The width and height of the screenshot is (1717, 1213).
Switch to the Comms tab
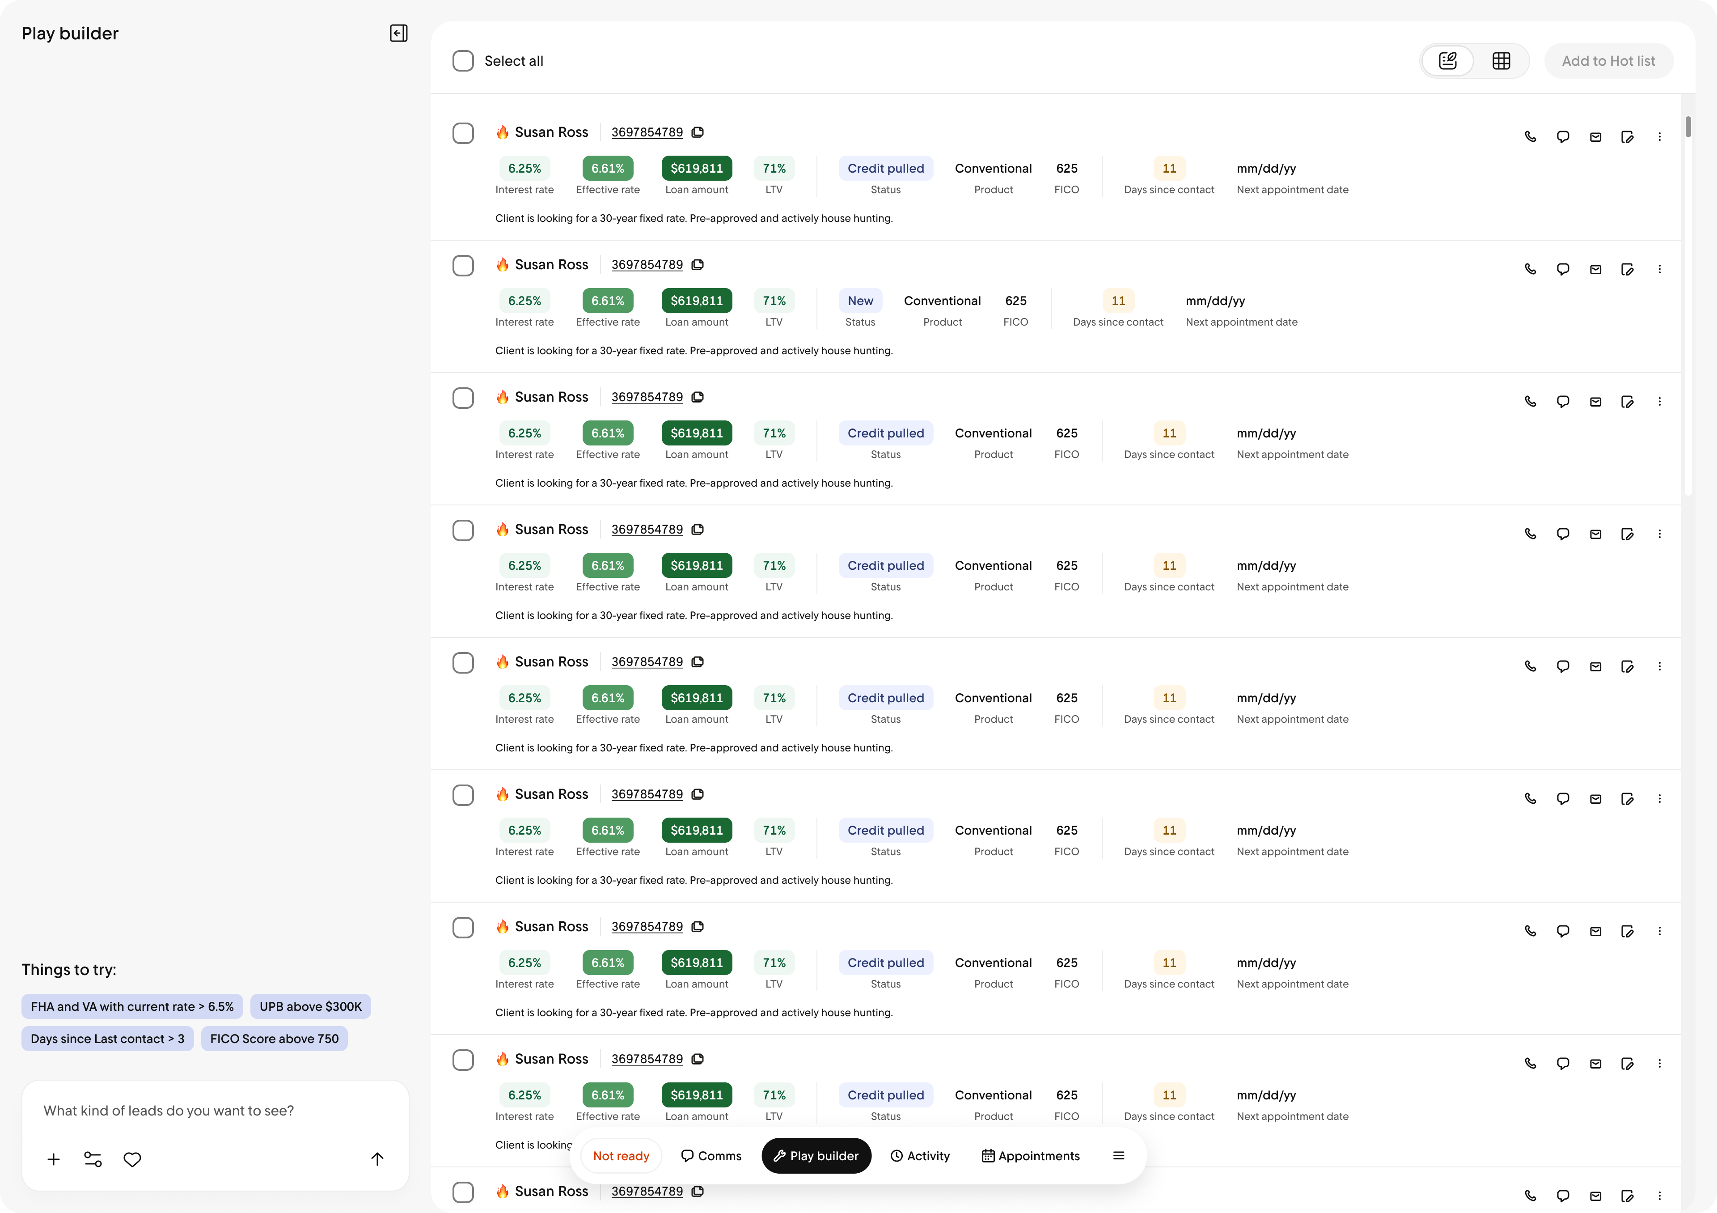tap(711, 1155)
